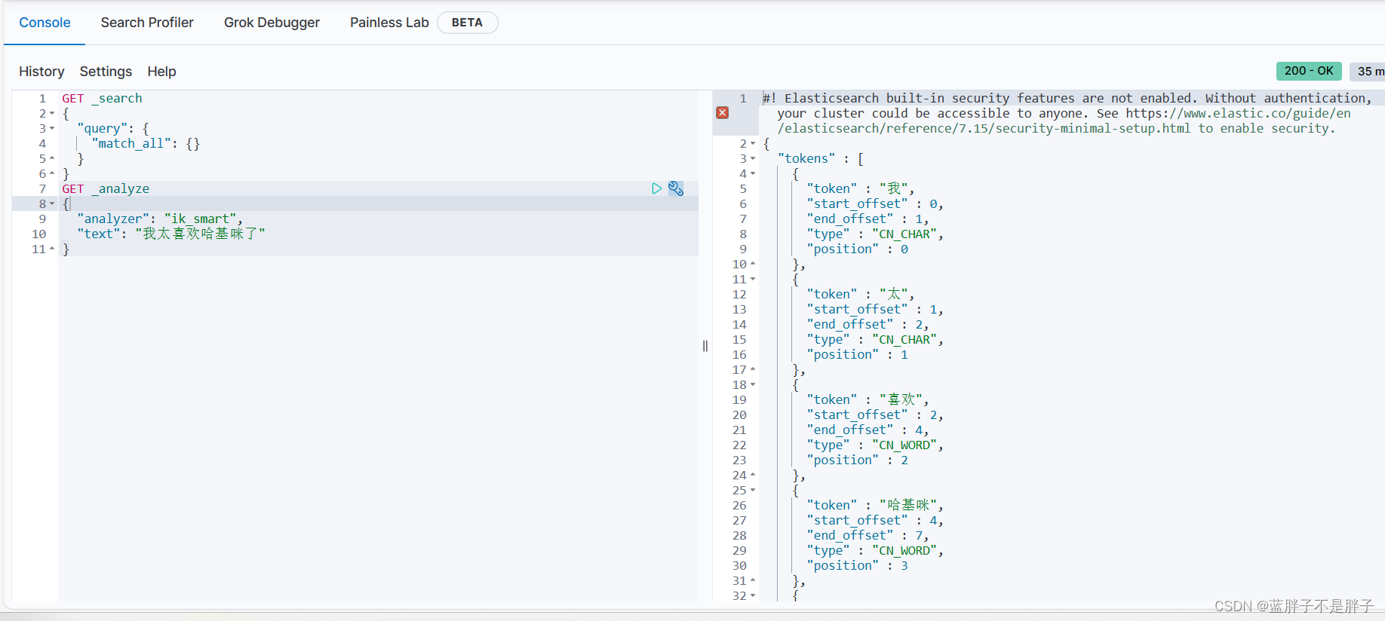
Task: Click the "position" : 1 response line
Action: 858,354
